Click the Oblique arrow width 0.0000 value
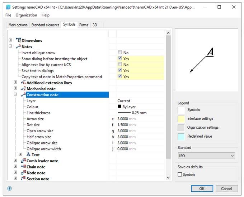The image size is (244, 197). point(140,149)
